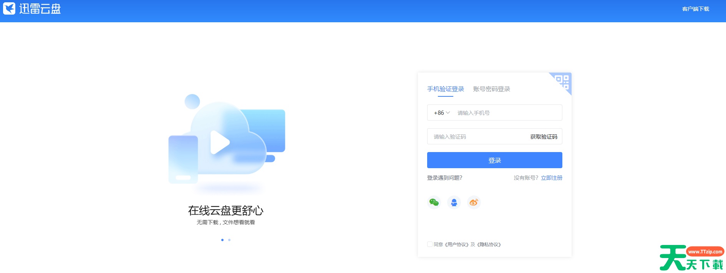
Task: Log in with Weibo icon
Action: coord(474,202)
